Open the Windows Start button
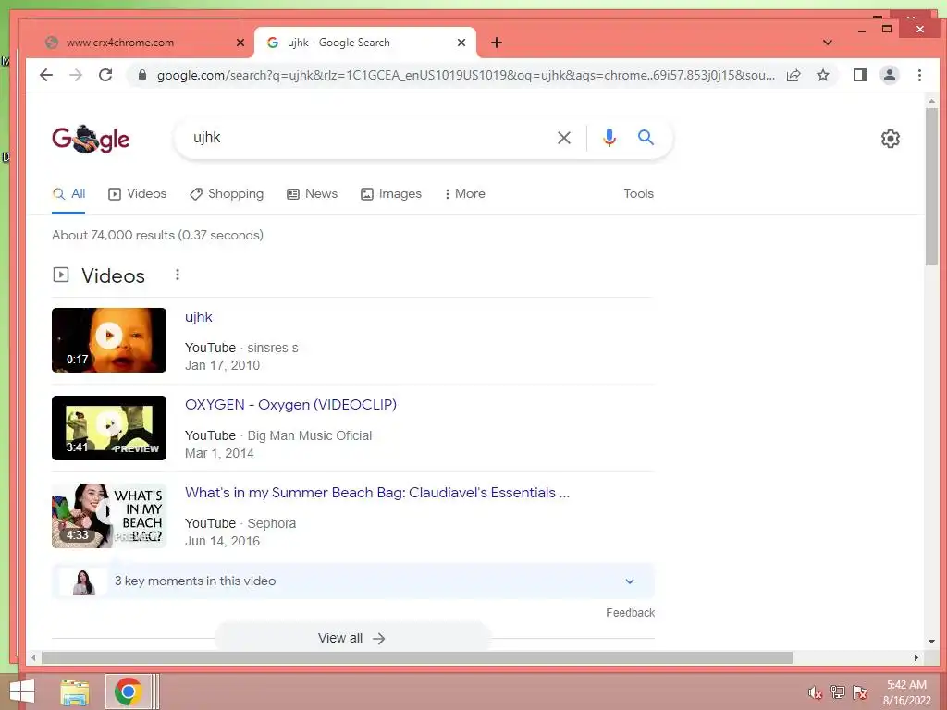The height and width of the screenshot is (710, 947). click(22, 692)
